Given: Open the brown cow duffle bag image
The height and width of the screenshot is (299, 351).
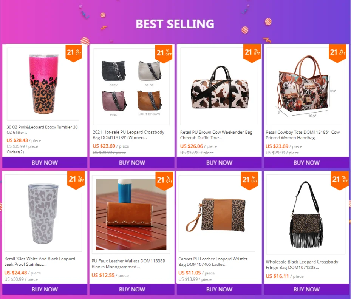Looking at the screenshot, I should pyautogui.click(x=219, y=86).
